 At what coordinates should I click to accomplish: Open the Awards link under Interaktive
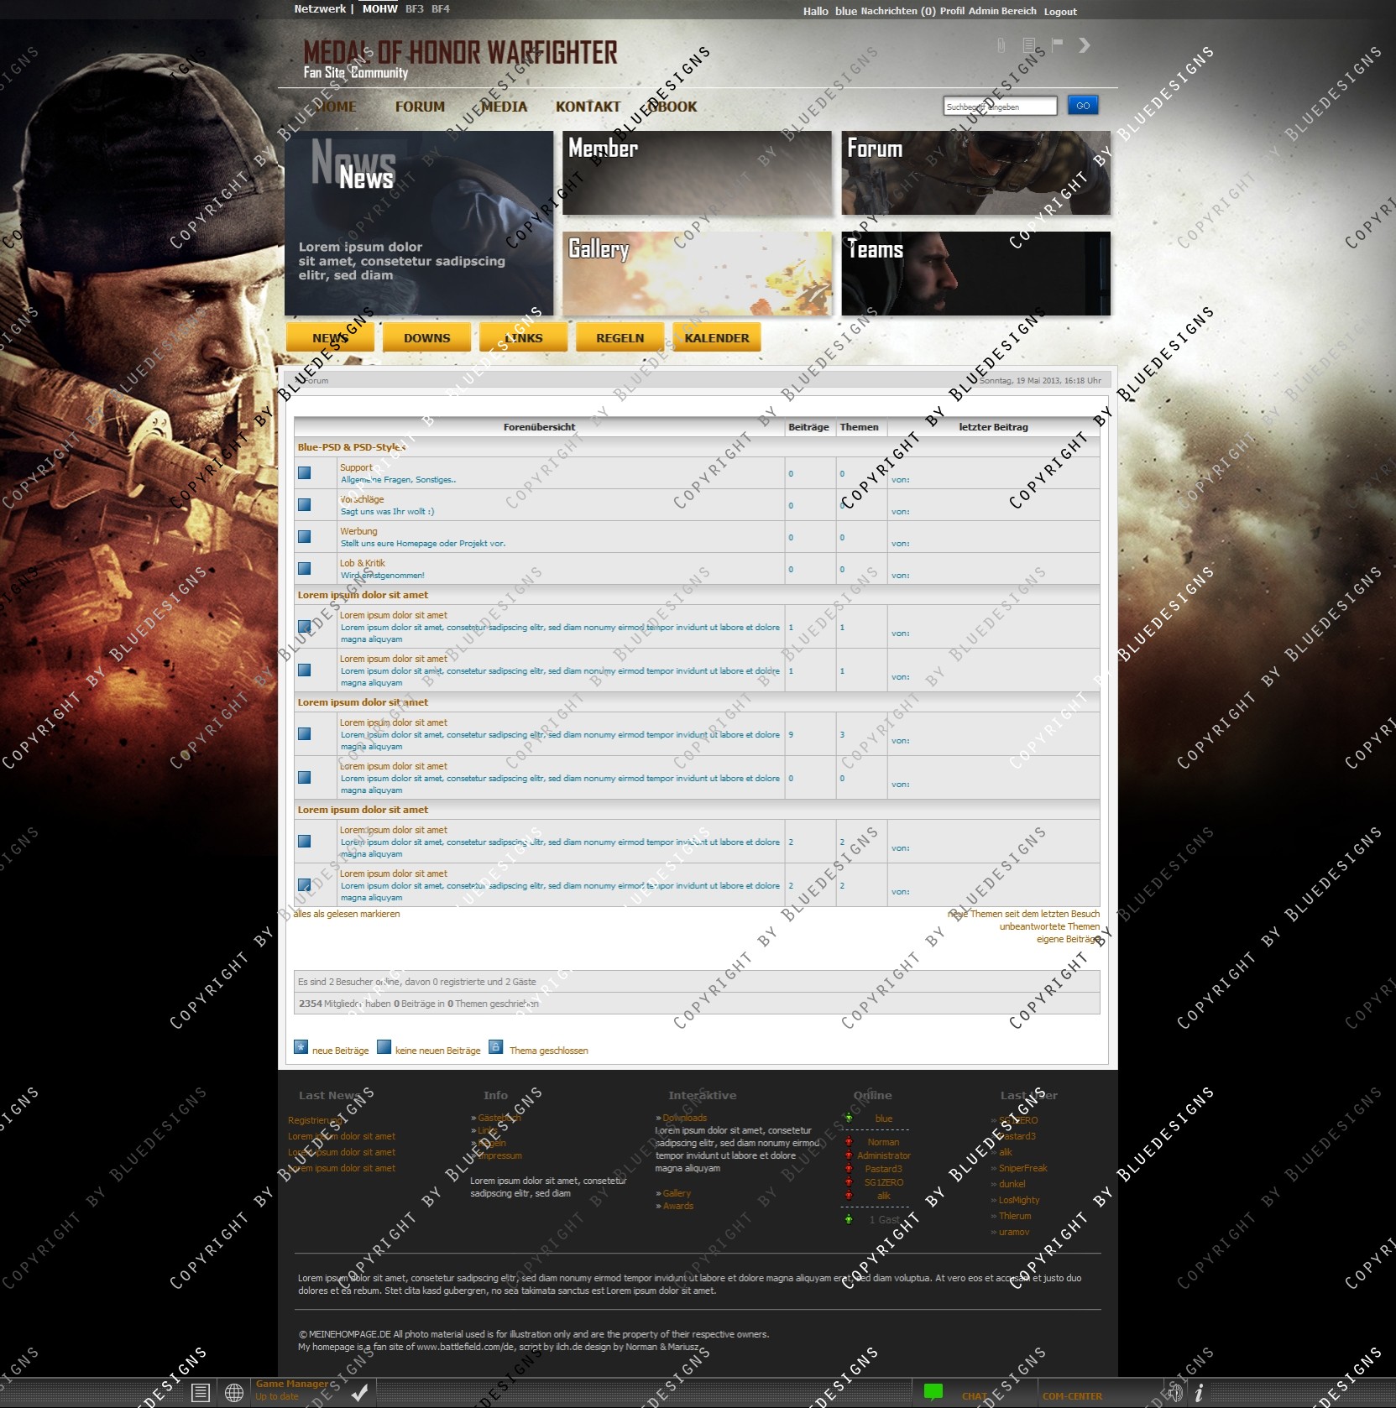(x=678, y=1206)
